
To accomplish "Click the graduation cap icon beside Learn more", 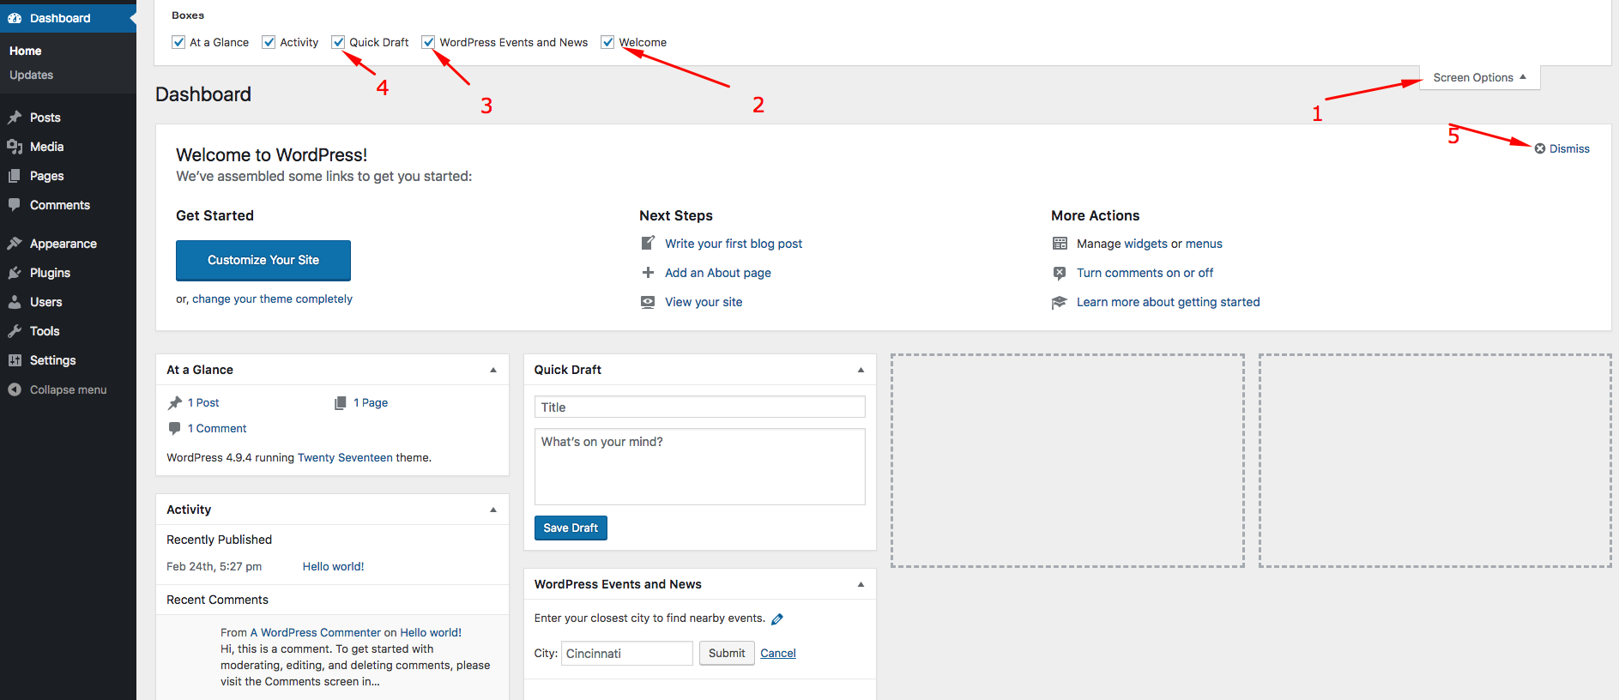I will click(x=1060, y=302).
